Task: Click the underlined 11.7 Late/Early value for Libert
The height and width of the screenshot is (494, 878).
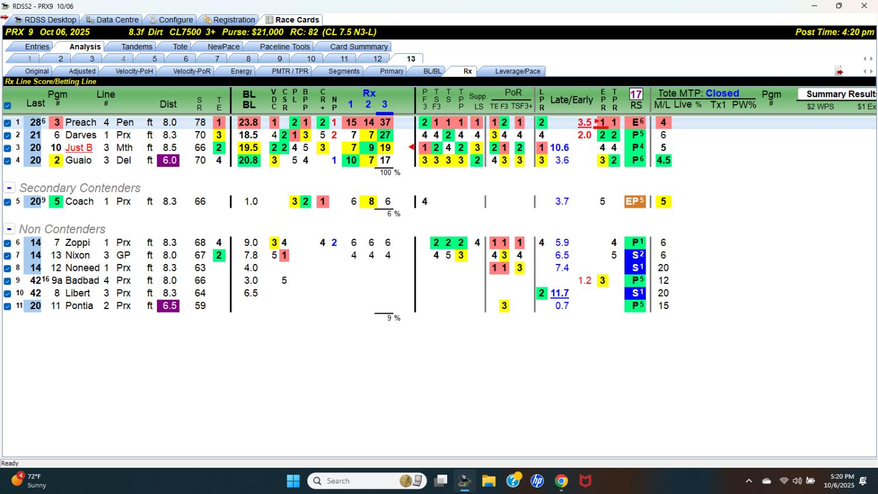Action: [560, 293]
